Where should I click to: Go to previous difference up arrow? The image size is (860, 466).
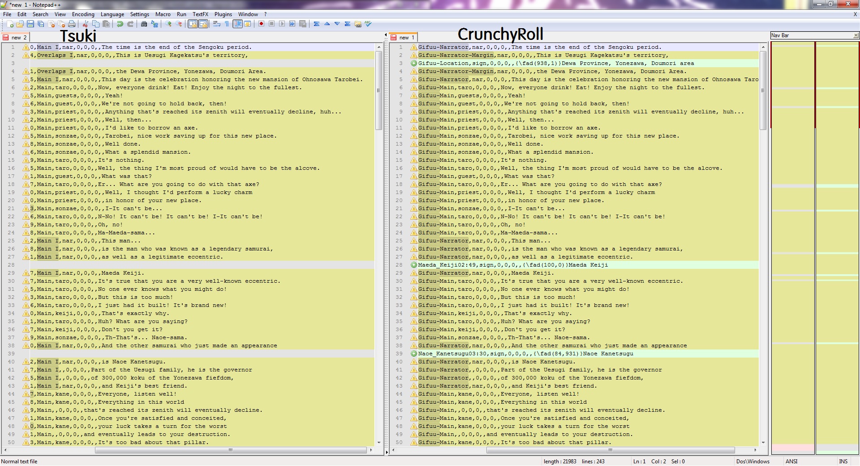pyautogui.click(x=327, y=24)
